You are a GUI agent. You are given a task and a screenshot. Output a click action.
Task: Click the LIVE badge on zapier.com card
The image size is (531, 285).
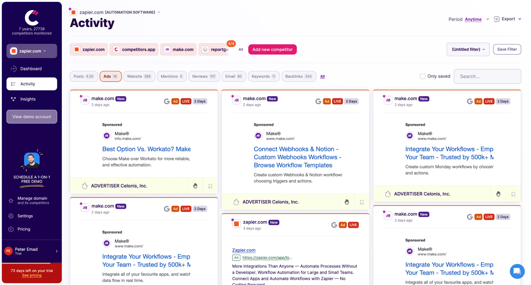click(x=353, y=225)
